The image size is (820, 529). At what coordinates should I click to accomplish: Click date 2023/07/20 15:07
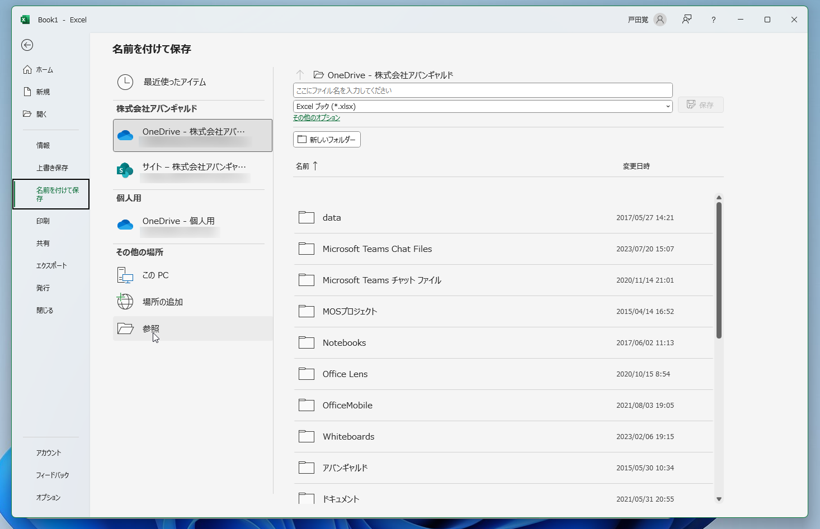[645, 249]
